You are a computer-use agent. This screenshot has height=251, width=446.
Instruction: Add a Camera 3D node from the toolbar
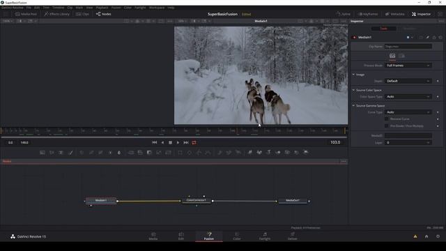(x=287, y=153)
